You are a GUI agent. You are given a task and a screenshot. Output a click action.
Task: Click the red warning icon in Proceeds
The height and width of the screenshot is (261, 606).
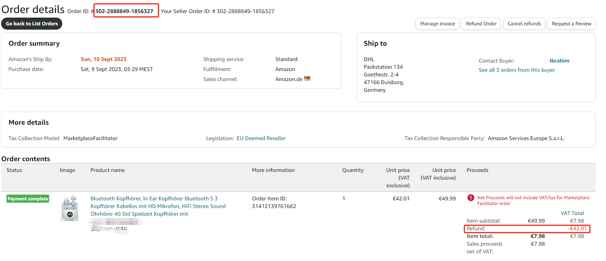[x=471, y=198]
